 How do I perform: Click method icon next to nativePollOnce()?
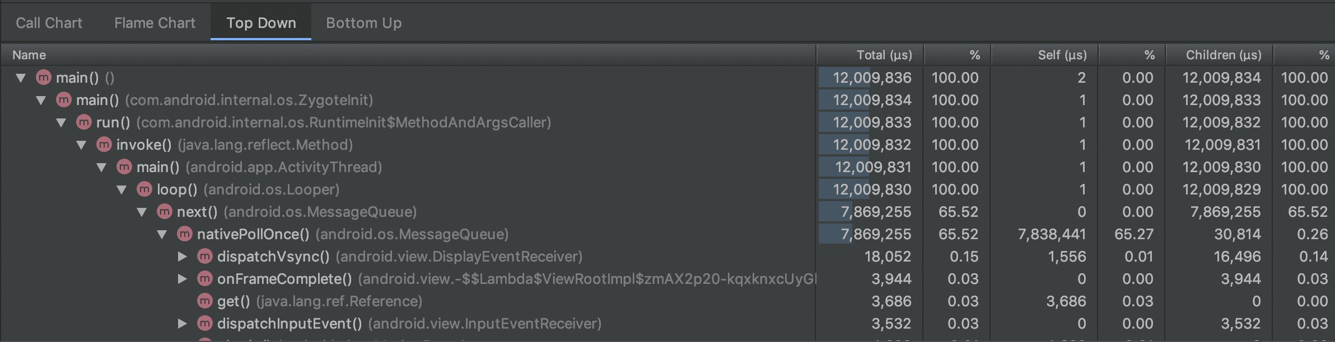(x=185, y=234)
